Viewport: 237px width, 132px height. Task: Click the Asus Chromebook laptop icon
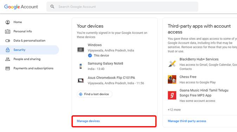(x=80, y=81)
